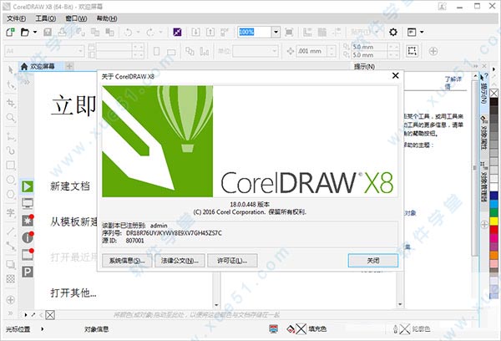Click the green Get Started play icon

(x=28, y=186)
